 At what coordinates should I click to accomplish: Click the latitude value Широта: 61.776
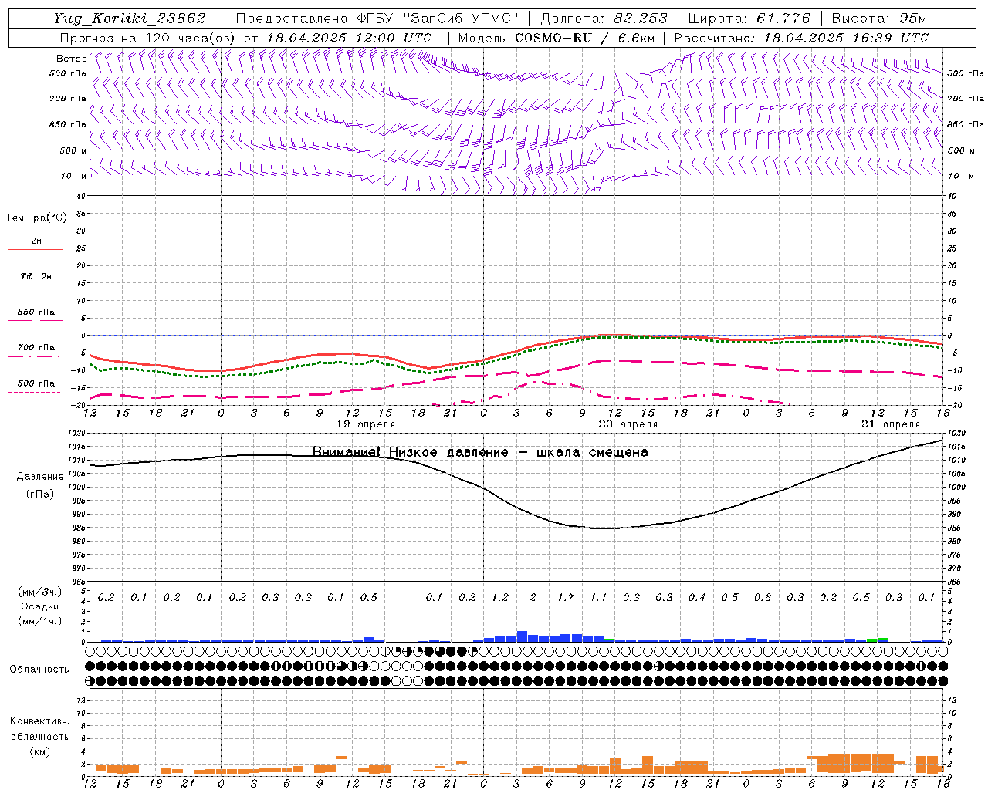coord(749,19)
